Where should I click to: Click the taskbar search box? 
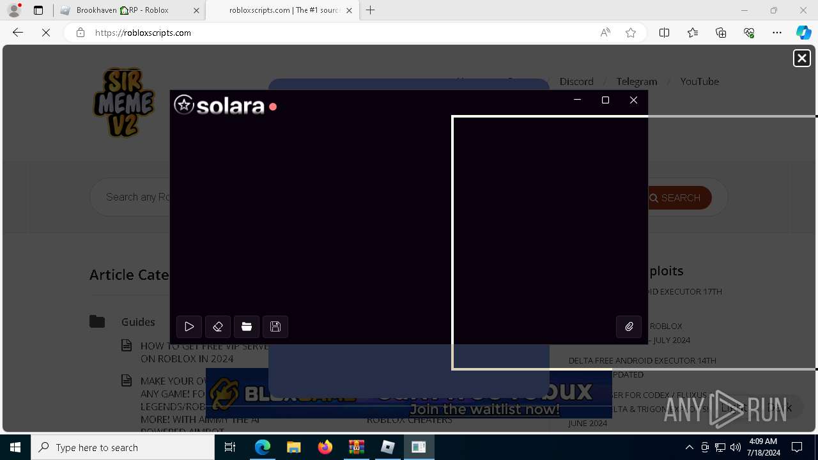[x=123, y=447]
